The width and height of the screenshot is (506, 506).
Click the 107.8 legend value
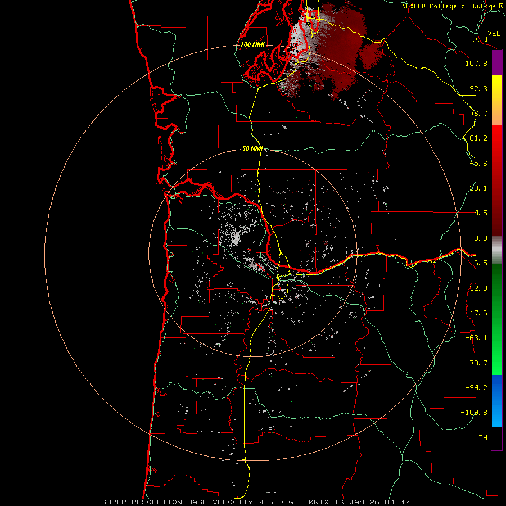pos(476,63)
